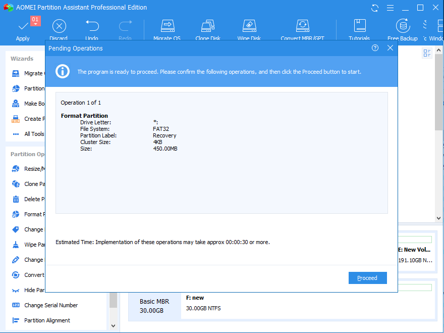
Task: Click the Discard toolbar icon
Action: click(x=59, y=26)
